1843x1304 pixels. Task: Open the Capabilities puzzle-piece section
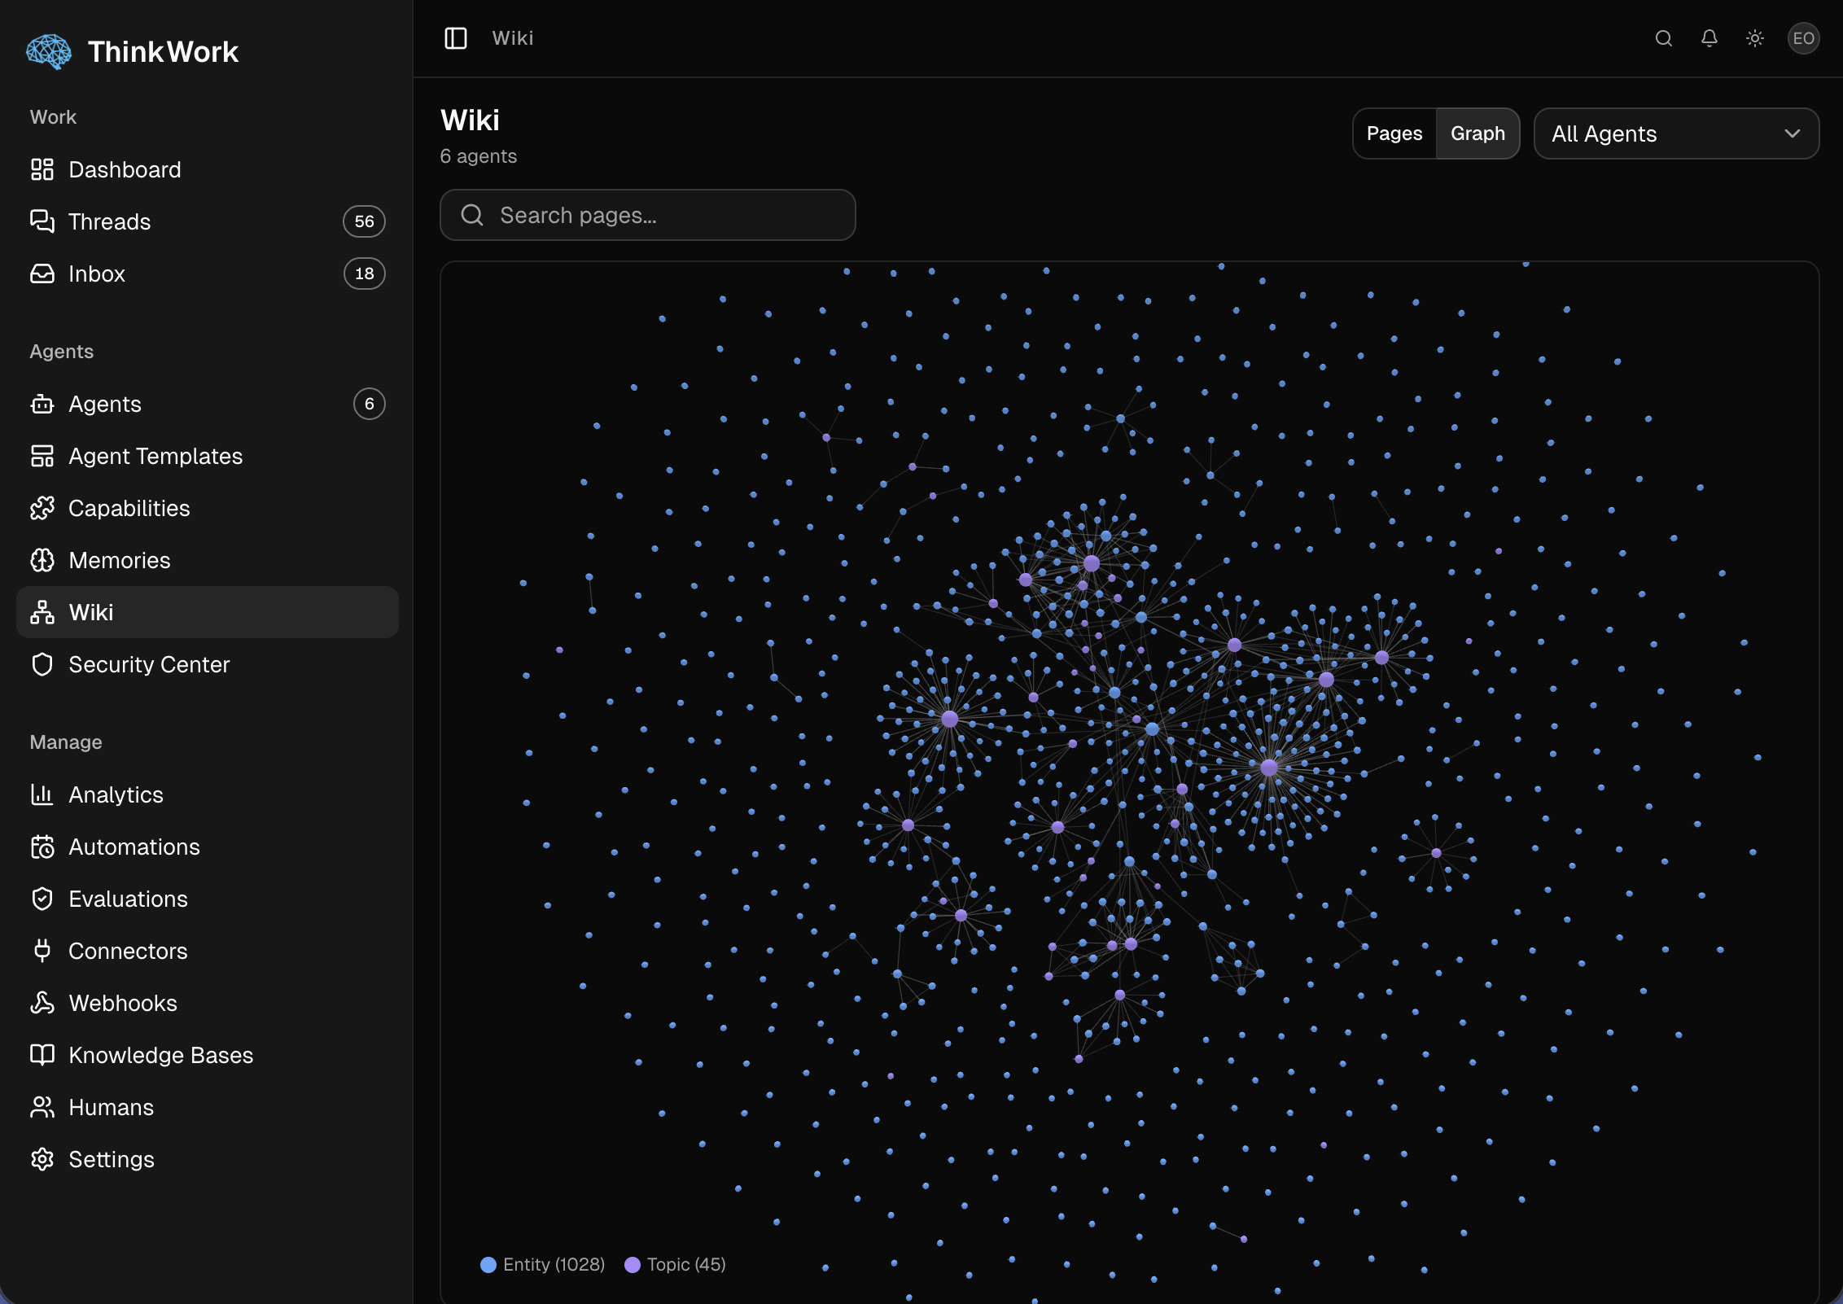click(x=129, y=508)
